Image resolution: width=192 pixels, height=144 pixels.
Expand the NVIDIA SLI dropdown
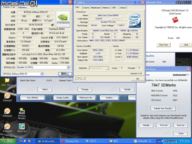(68, 67)
